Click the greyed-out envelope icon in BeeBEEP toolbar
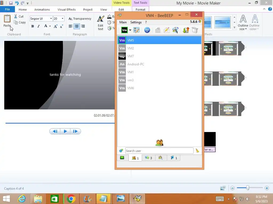This screenshot has width=273, height=204. 158,30
